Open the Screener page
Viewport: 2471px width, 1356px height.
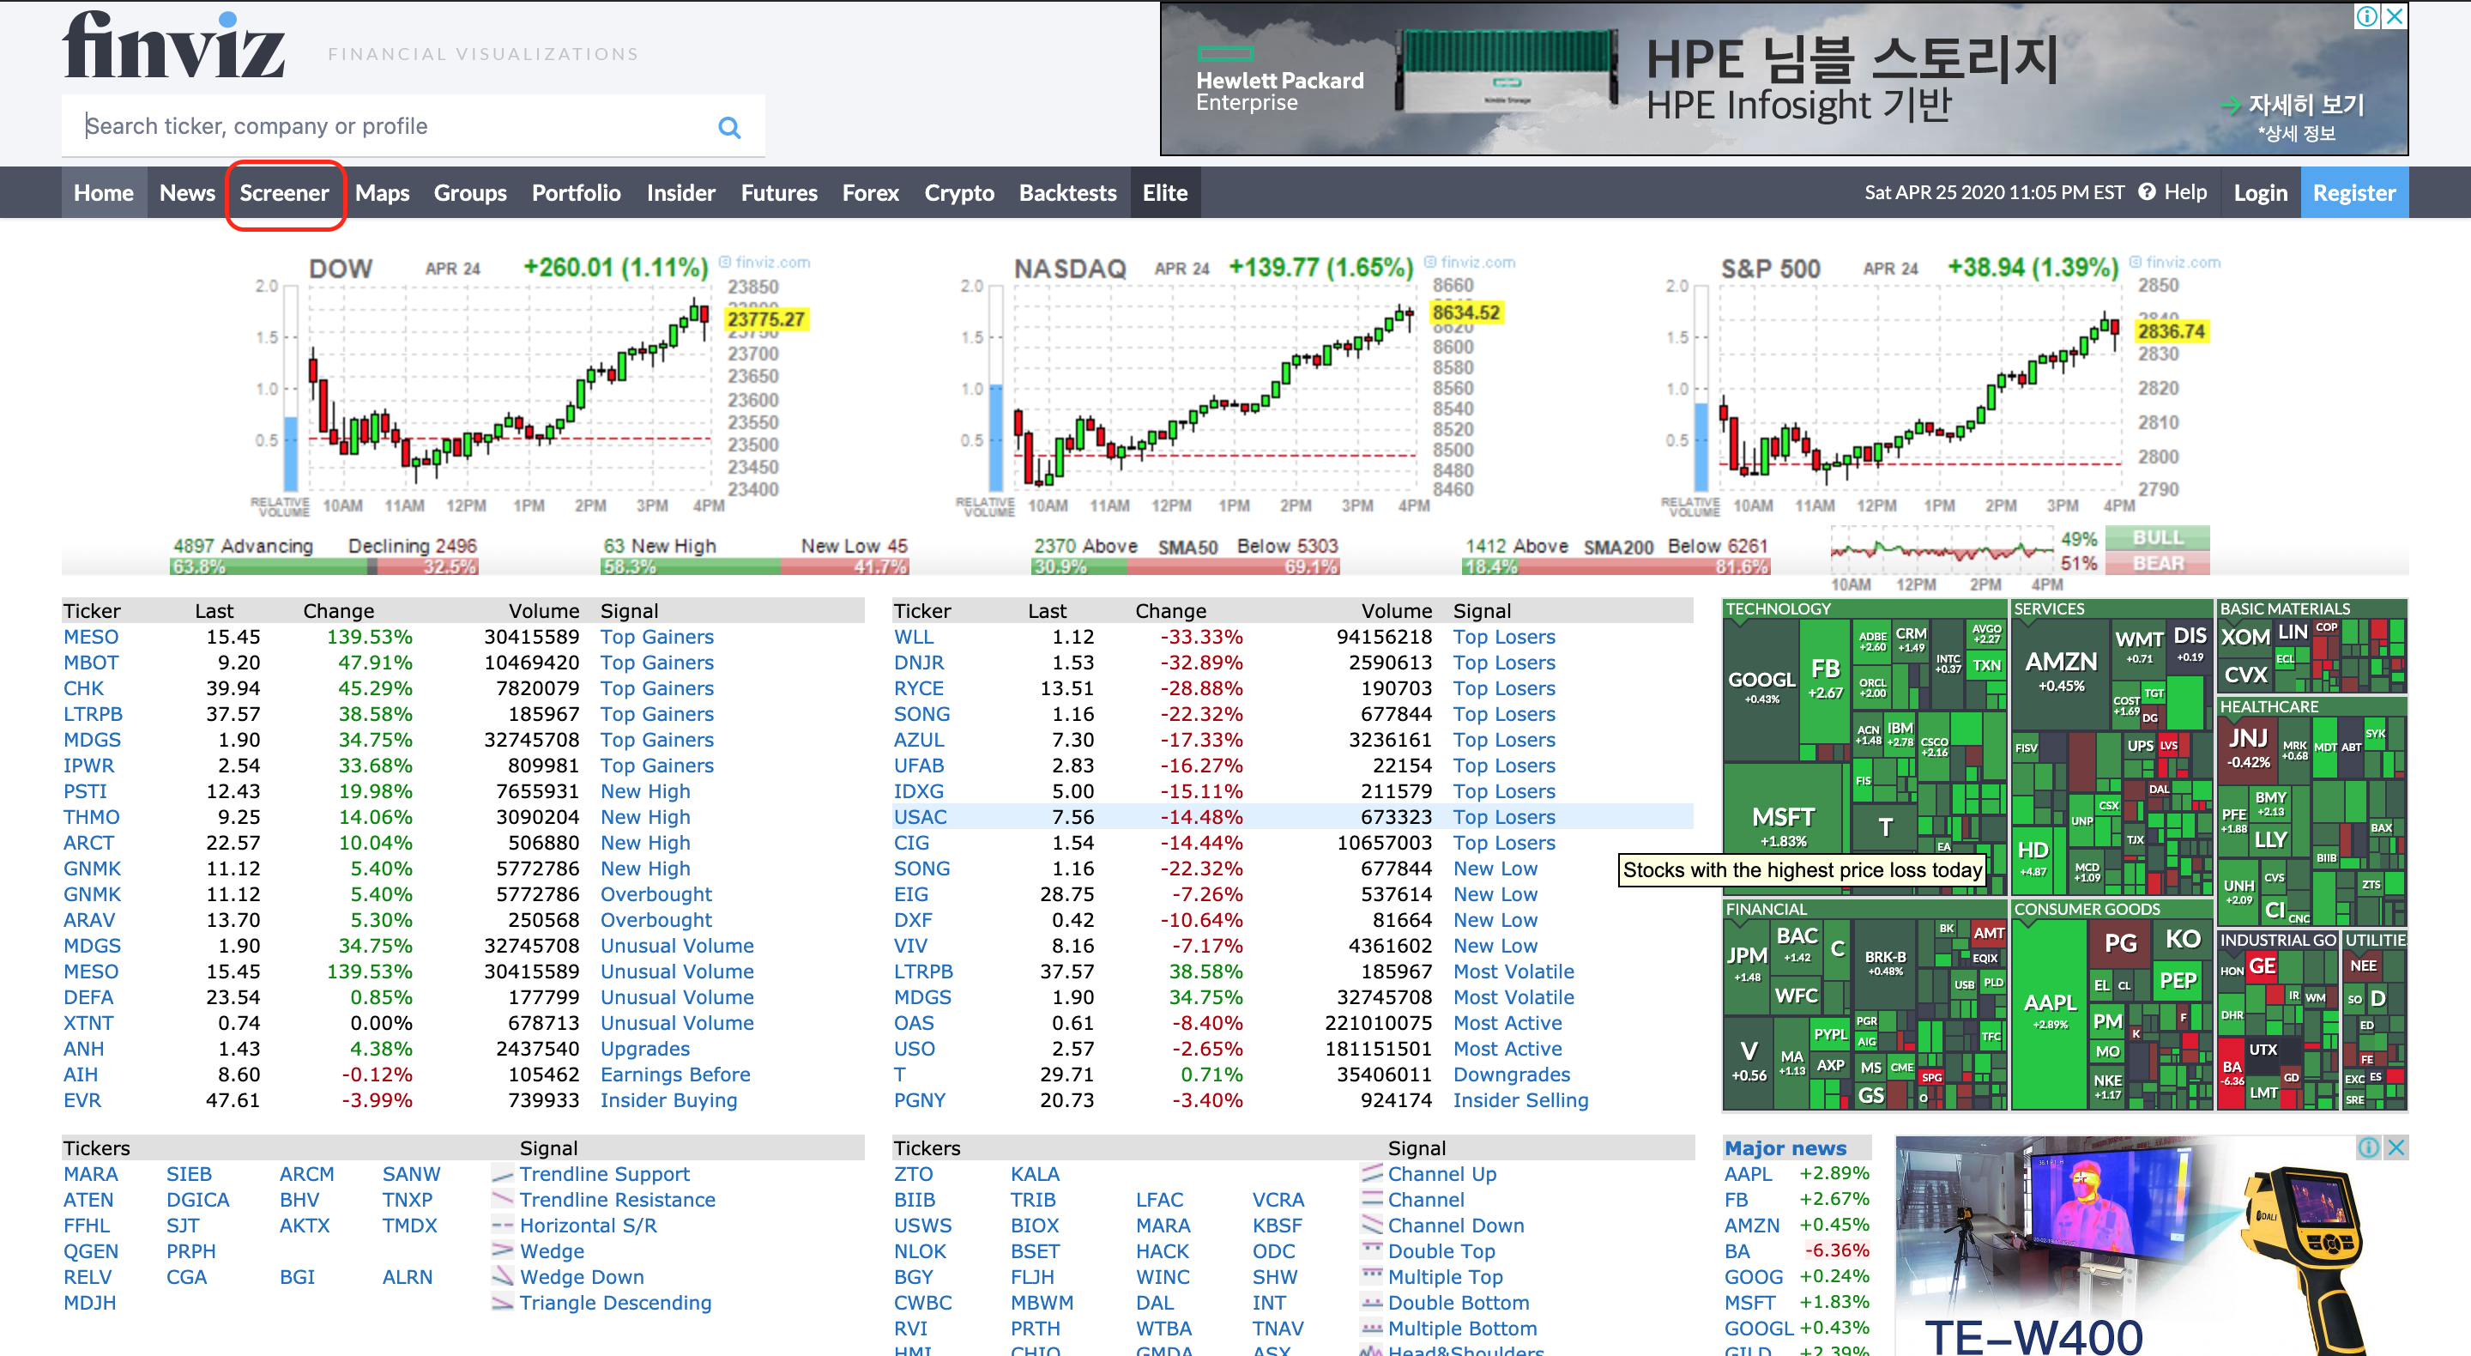tap(284, 193)
